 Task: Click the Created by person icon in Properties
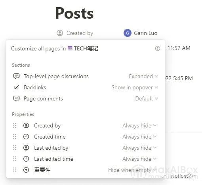pos(26,125)
